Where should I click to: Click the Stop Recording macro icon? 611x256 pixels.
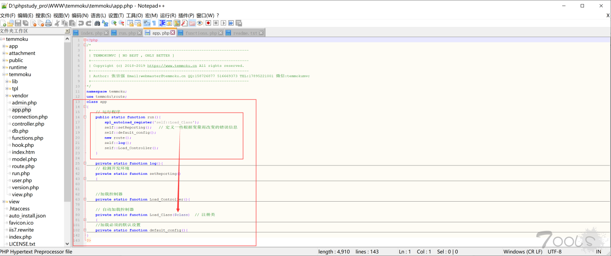click(x=216, y=23)
